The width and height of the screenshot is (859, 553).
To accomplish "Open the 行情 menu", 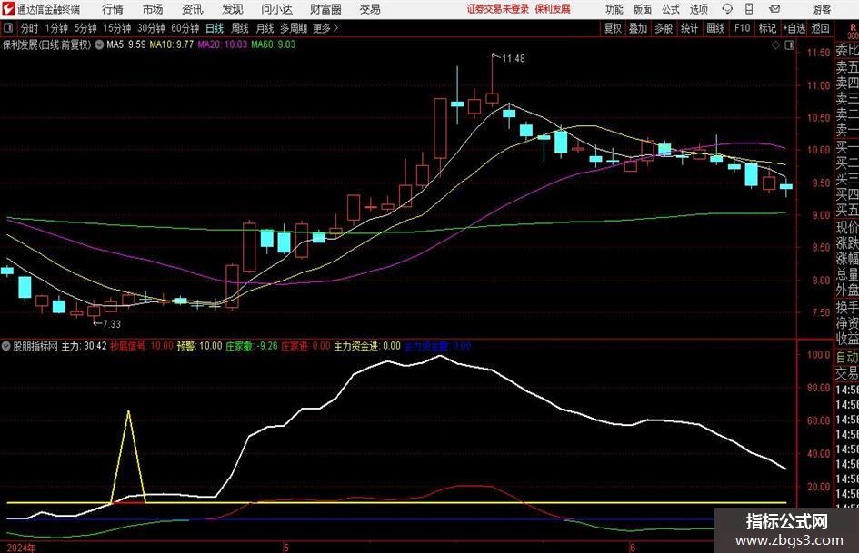I will [113, 9].
